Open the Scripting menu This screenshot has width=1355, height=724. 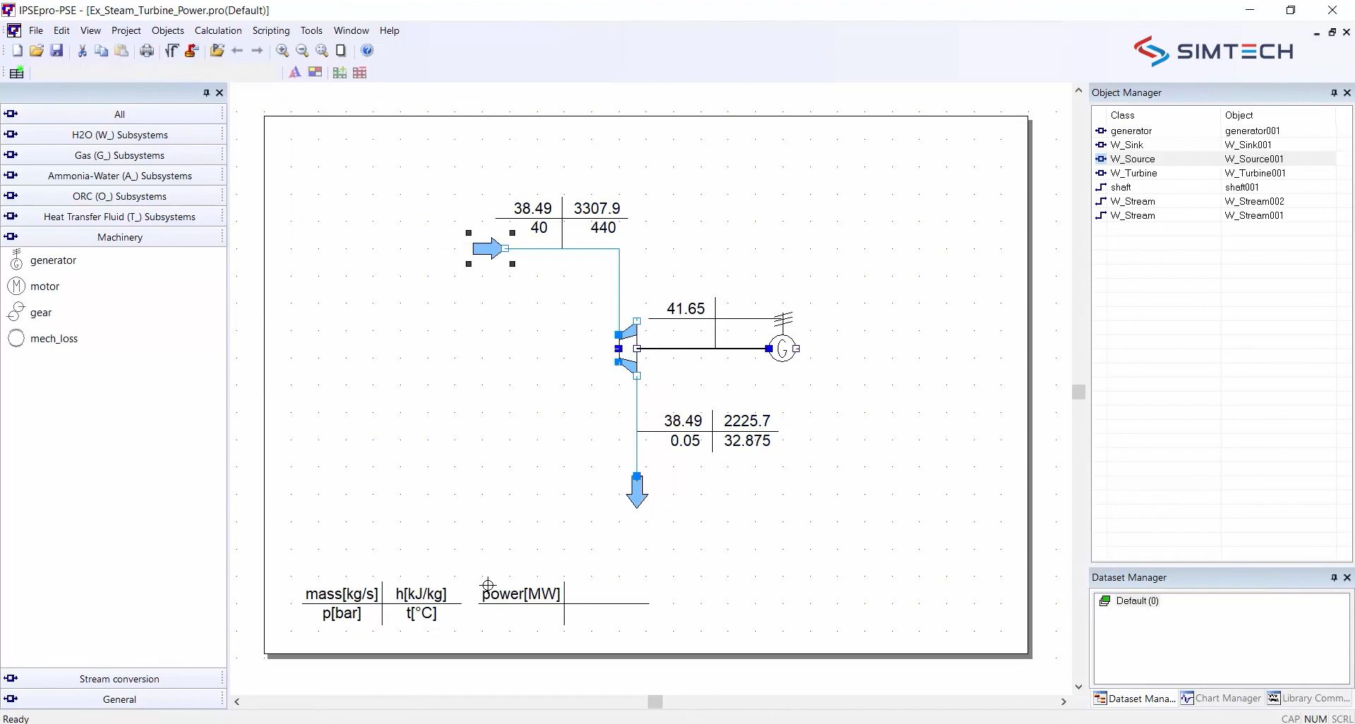tap(271, 30)
